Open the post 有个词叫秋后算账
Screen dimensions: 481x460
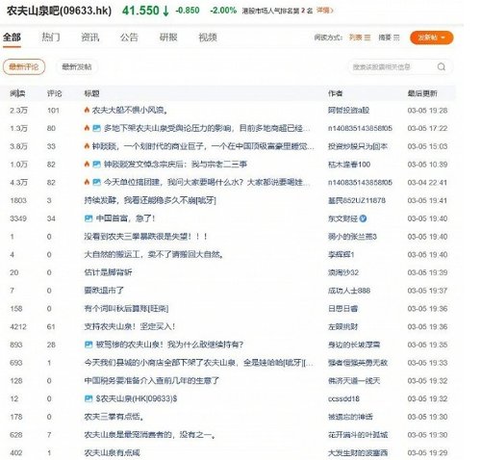pos(126,309)
